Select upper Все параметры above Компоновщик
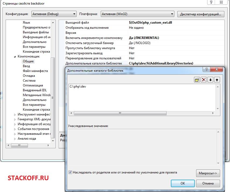 coord(34,47)
